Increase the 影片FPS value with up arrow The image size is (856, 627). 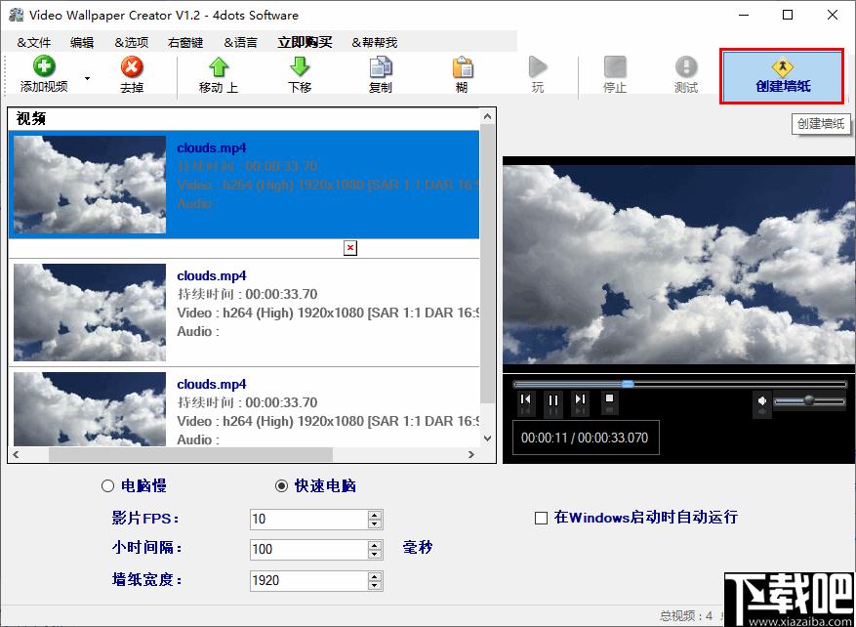(x=375, y=515)
